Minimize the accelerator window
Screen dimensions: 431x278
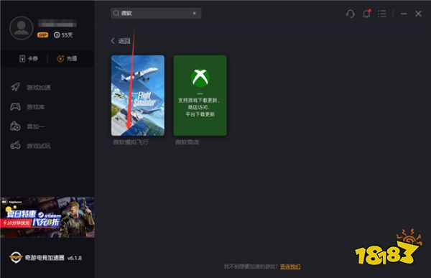click(404, 14)
